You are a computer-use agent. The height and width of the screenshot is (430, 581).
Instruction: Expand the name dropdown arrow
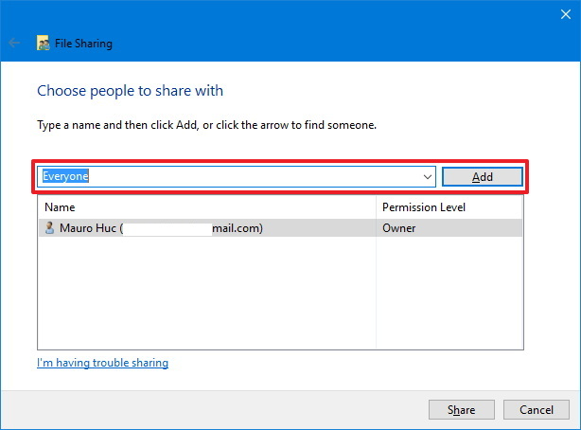(427, 176)
